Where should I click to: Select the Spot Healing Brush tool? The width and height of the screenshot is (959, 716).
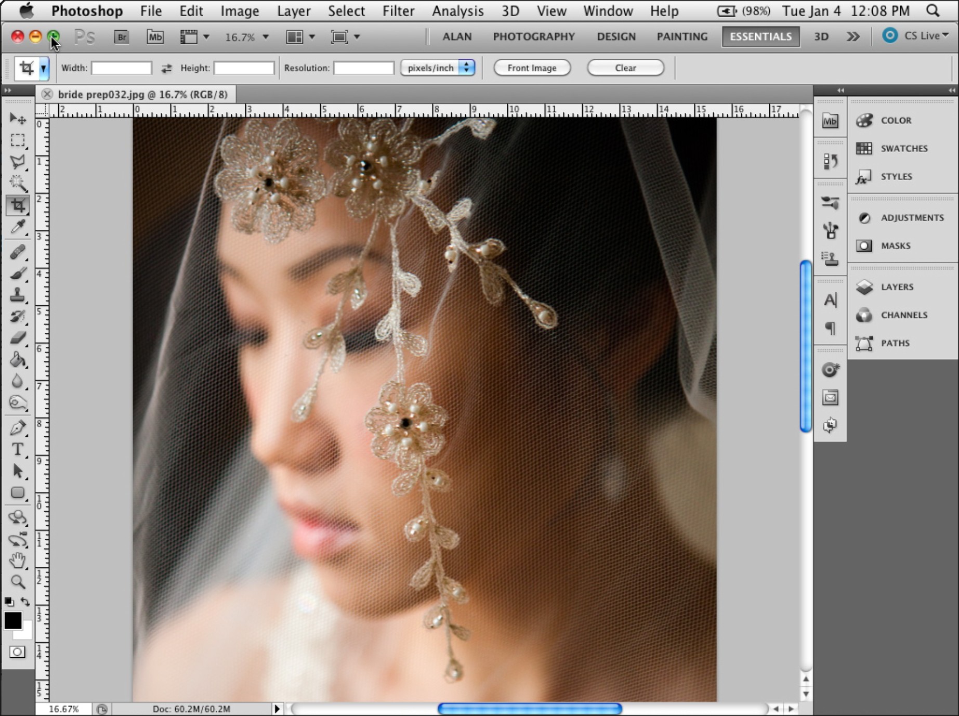[18, 252]
